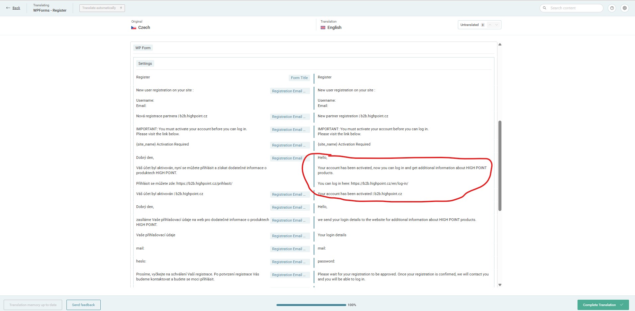Go back using the Back link
Screen dimensions: 635x311
point(13,8)
